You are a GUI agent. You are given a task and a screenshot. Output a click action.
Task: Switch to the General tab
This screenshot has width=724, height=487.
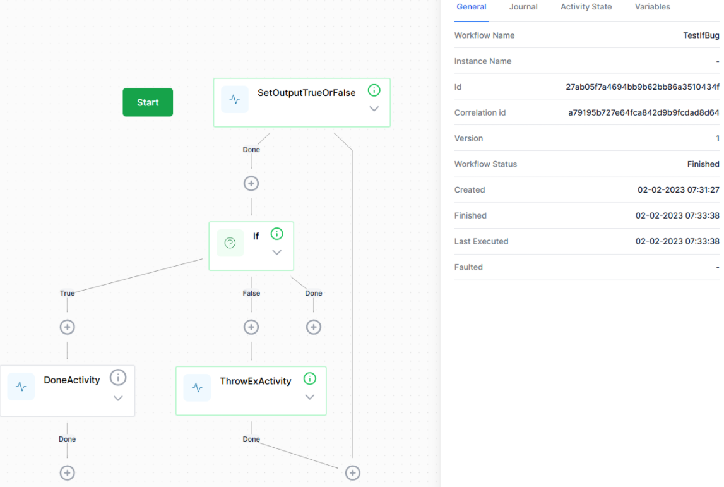[x=472, y=7]
